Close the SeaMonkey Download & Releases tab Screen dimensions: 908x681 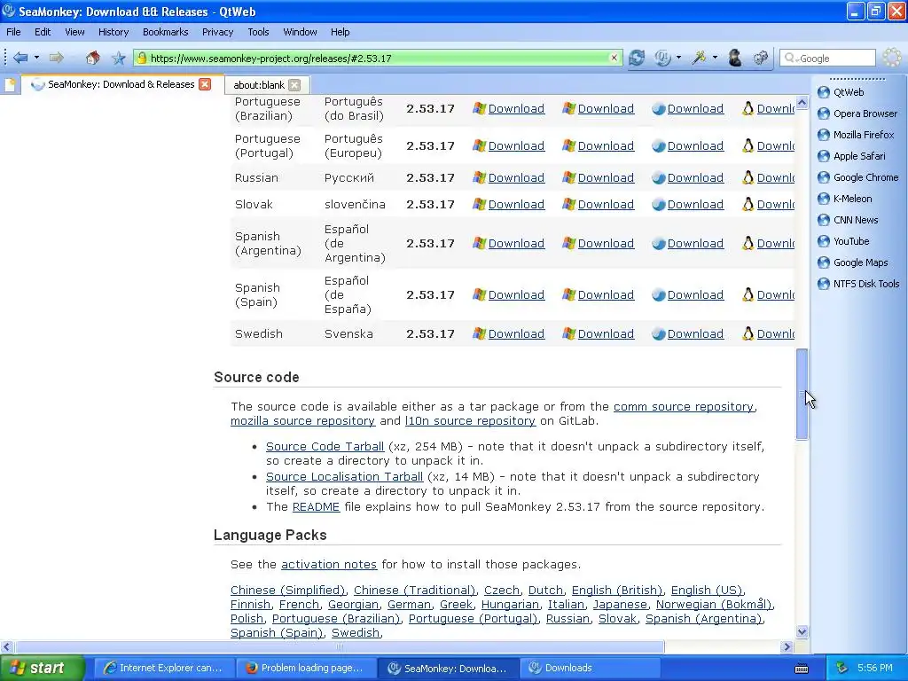click(x=205, y=84)
